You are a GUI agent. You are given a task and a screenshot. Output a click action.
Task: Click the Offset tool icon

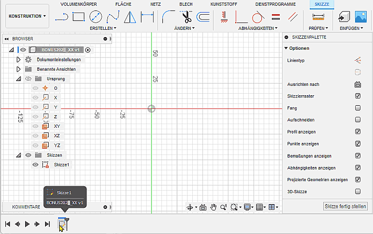pos(203,16)
